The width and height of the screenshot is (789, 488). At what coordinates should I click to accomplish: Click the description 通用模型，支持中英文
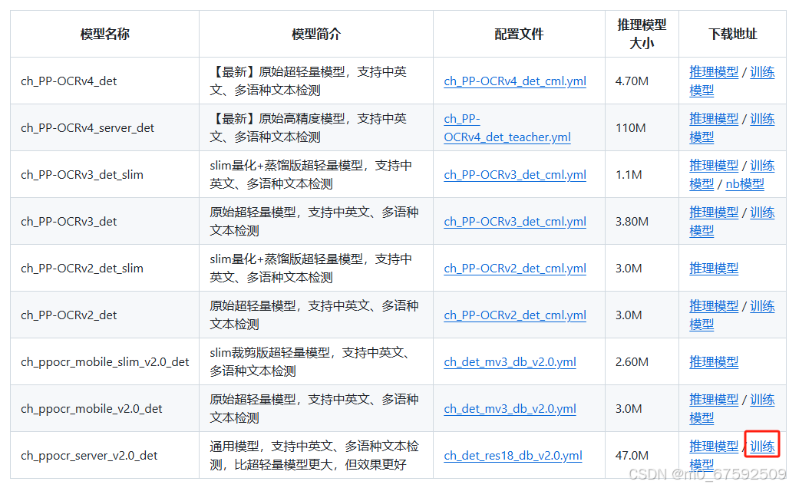[314, 455]
